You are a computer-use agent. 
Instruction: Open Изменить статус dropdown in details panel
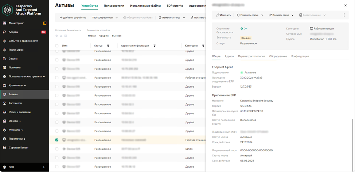tap(250, 15)
